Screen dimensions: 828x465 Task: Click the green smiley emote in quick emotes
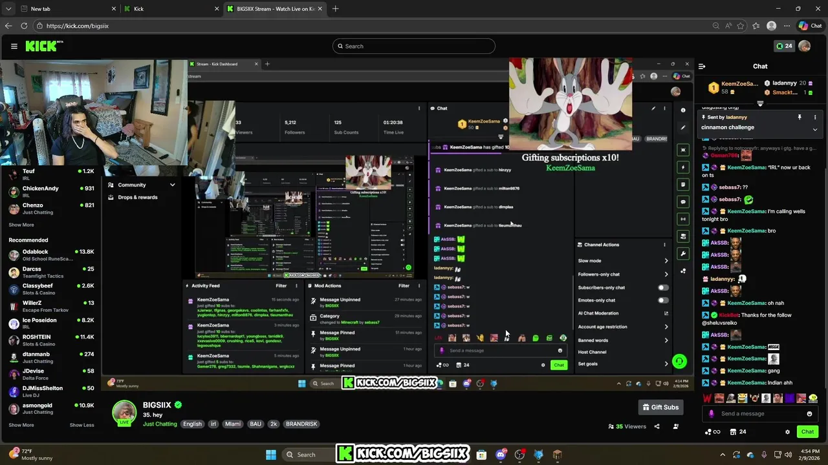pos(813,398)
